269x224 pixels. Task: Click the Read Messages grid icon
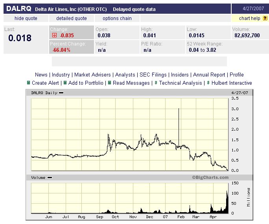(x=109, y=83)
